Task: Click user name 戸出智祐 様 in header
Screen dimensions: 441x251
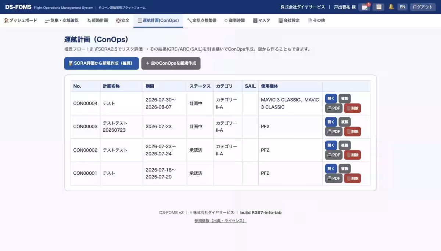Action: 344,7
